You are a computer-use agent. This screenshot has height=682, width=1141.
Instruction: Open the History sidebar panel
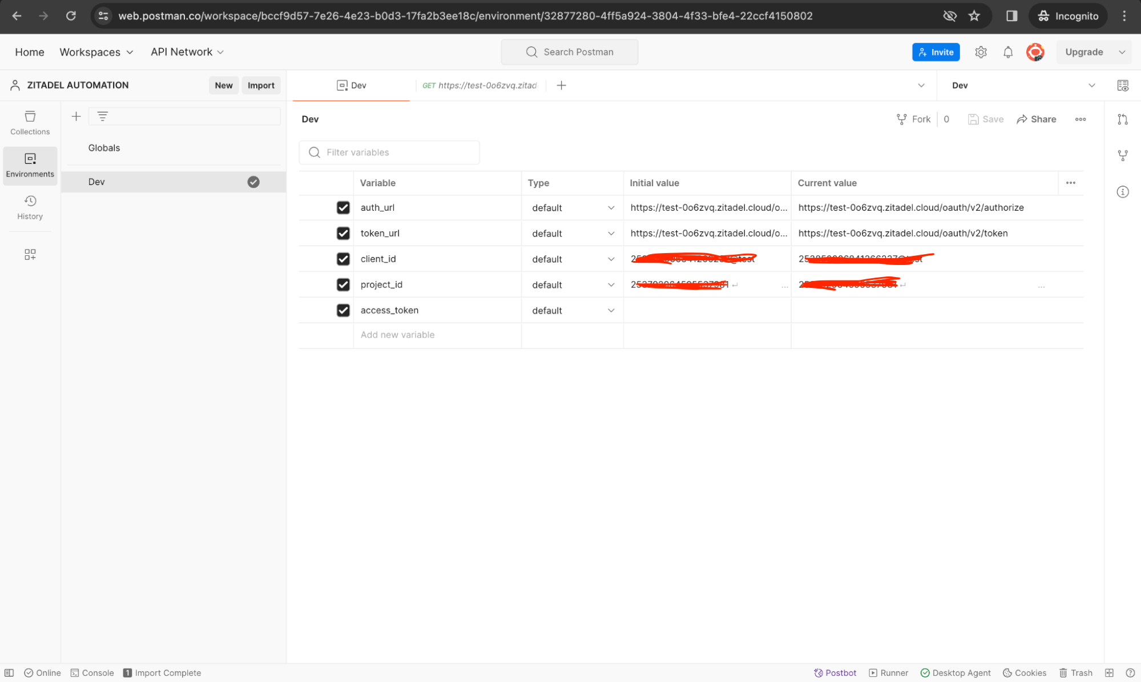point(30,207)
